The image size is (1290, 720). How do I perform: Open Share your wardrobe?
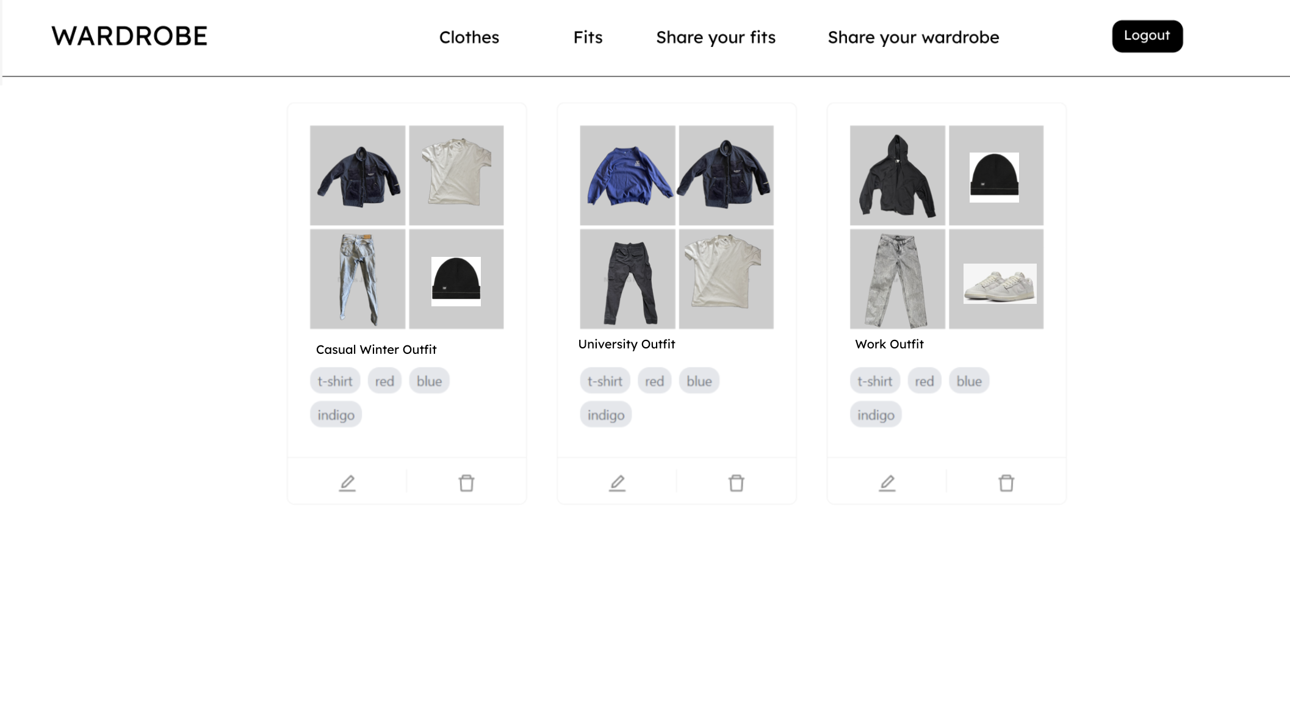(913, 37)
